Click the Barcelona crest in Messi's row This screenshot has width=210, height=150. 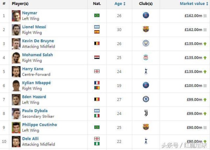(146, 29)
